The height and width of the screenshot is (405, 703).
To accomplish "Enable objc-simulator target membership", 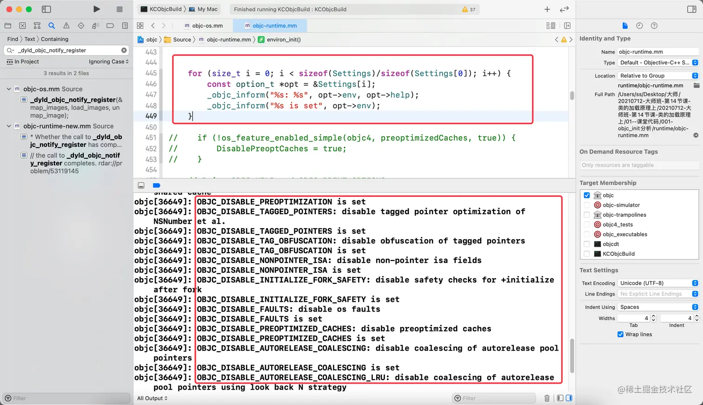I will tap(587, 205).
